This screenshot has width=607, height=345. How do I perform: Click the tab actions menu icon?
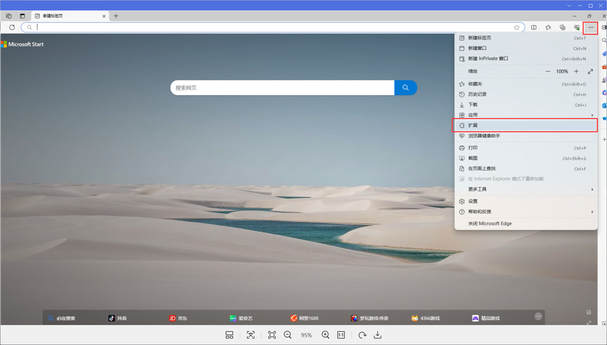(9, 16)
